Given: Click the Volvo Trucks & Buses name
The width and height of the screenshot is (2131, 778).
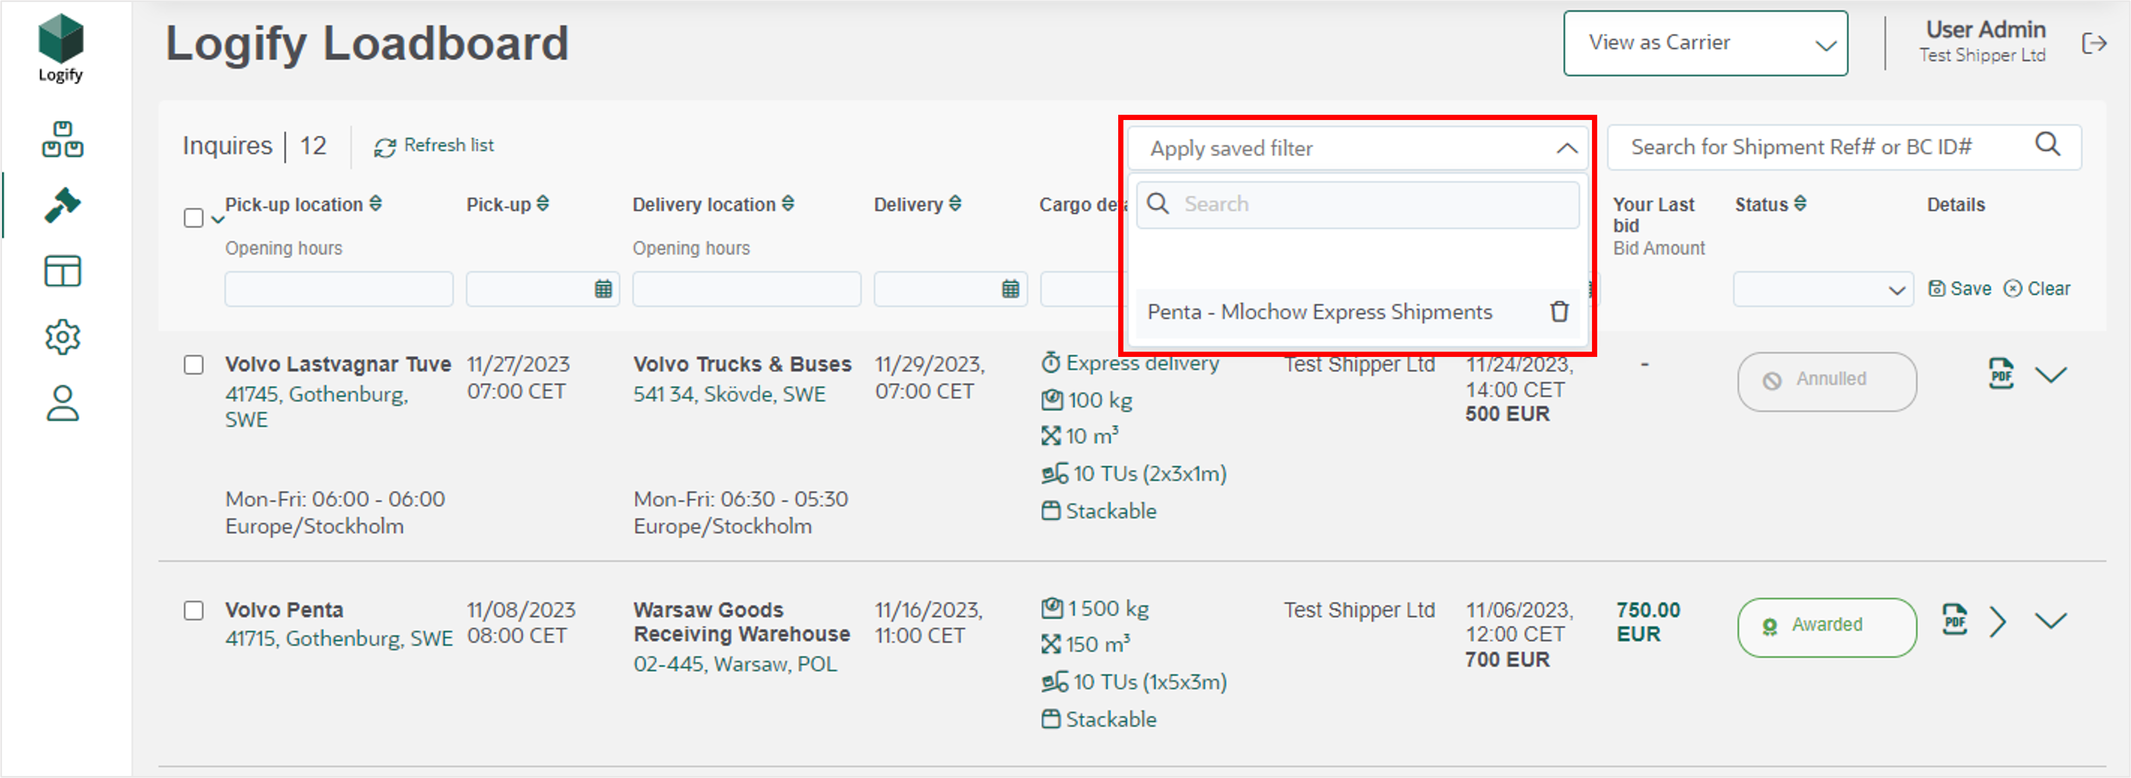Looking at the screenshot, I should pyautogui.click(x=742, y=364).
